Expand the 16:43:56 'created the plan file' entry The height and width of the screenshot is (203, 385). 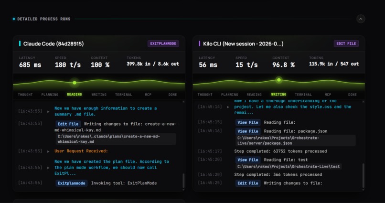point(48,168)
